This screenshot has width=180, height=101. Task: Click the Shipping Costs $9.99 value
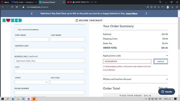tap(165, 39)
